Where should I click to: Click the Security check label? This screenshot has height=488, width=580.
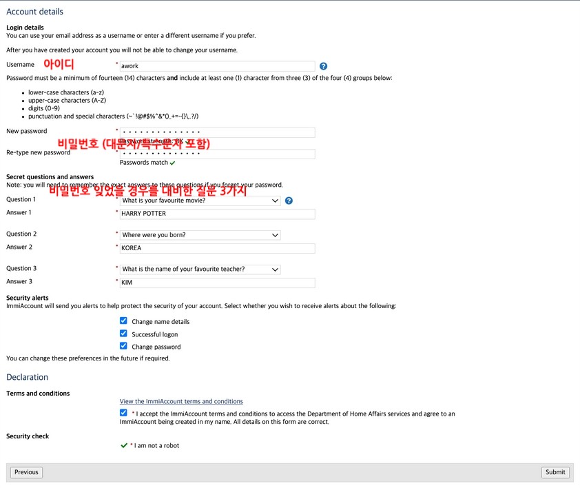point(28,436)
